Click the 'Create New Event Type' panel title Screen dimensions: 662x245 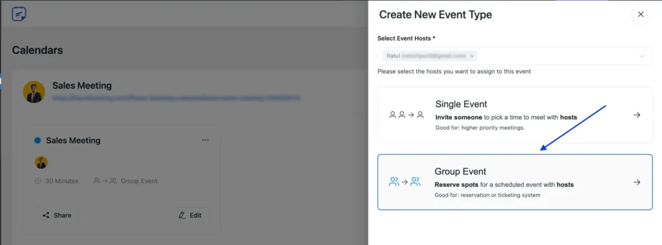pyautogui.click(x=435, y=14)
